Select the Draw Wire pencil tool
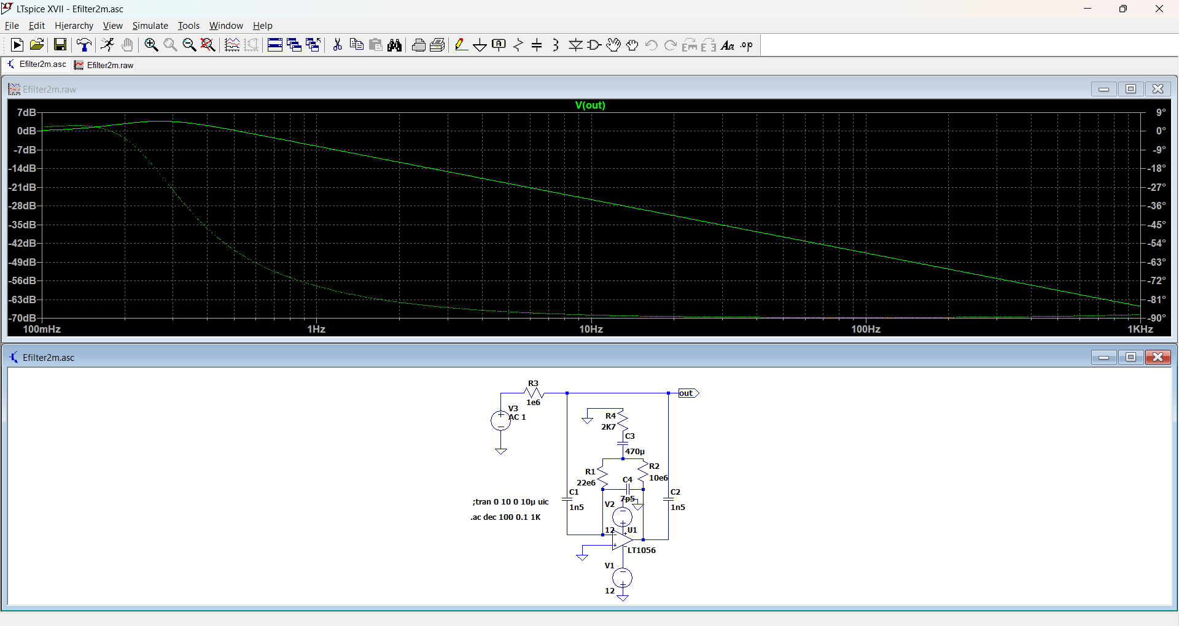 pos(461,45)
